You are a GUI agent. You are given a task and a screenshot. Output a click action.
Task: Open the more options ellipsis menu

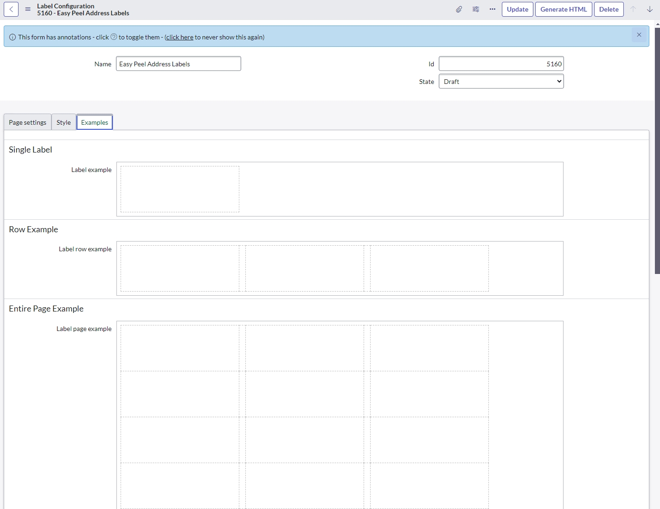click(x=493, y=9)
